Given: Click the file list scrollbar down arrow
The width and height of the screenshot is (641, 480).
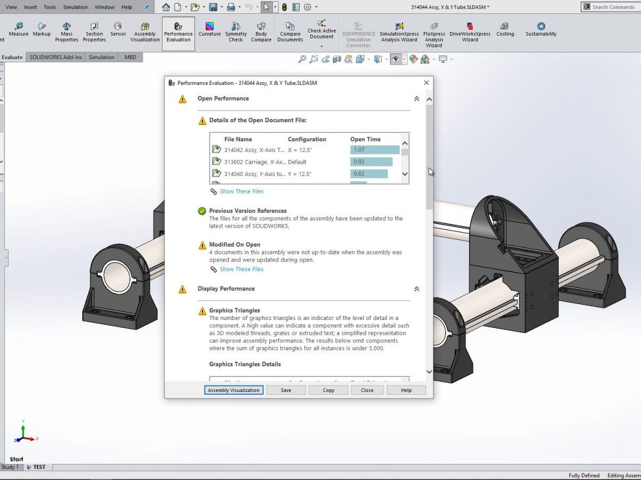Looking at the screenshot, I should coord(404,174).
